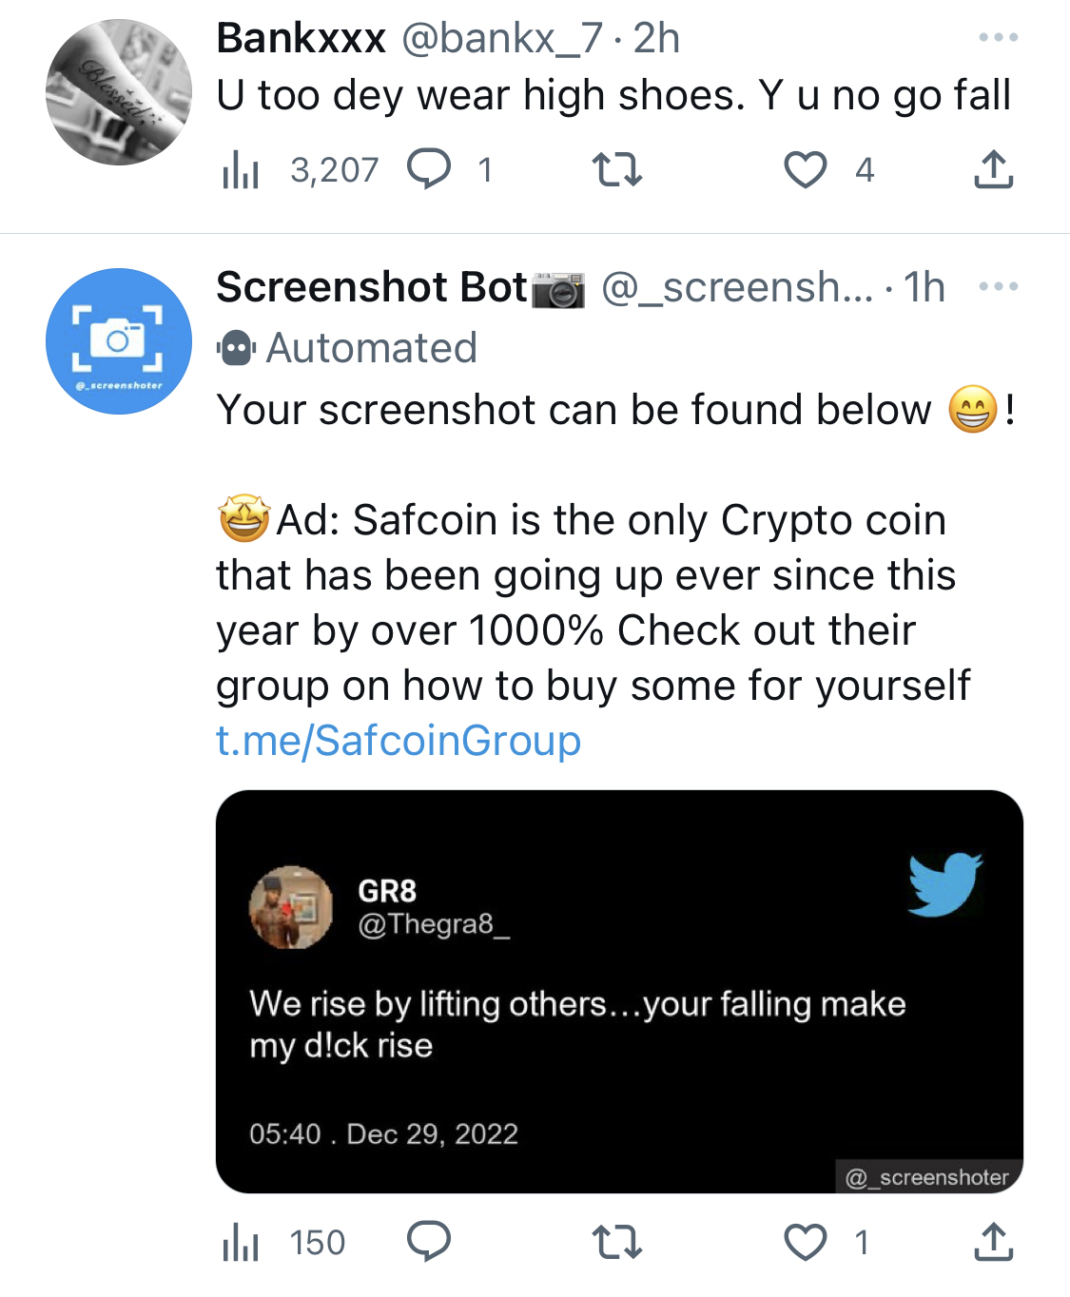Screen dimensions: 1070x1297
Task: Retweet the Bankxxx reply
Action: coord(617,170)
